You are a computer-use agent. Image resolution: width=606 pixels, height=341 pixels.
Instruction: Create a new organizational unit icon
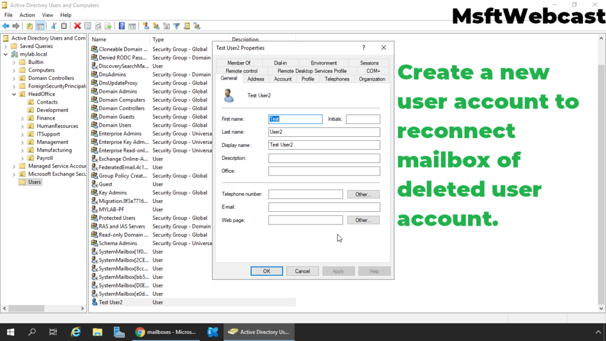(166, 26)
